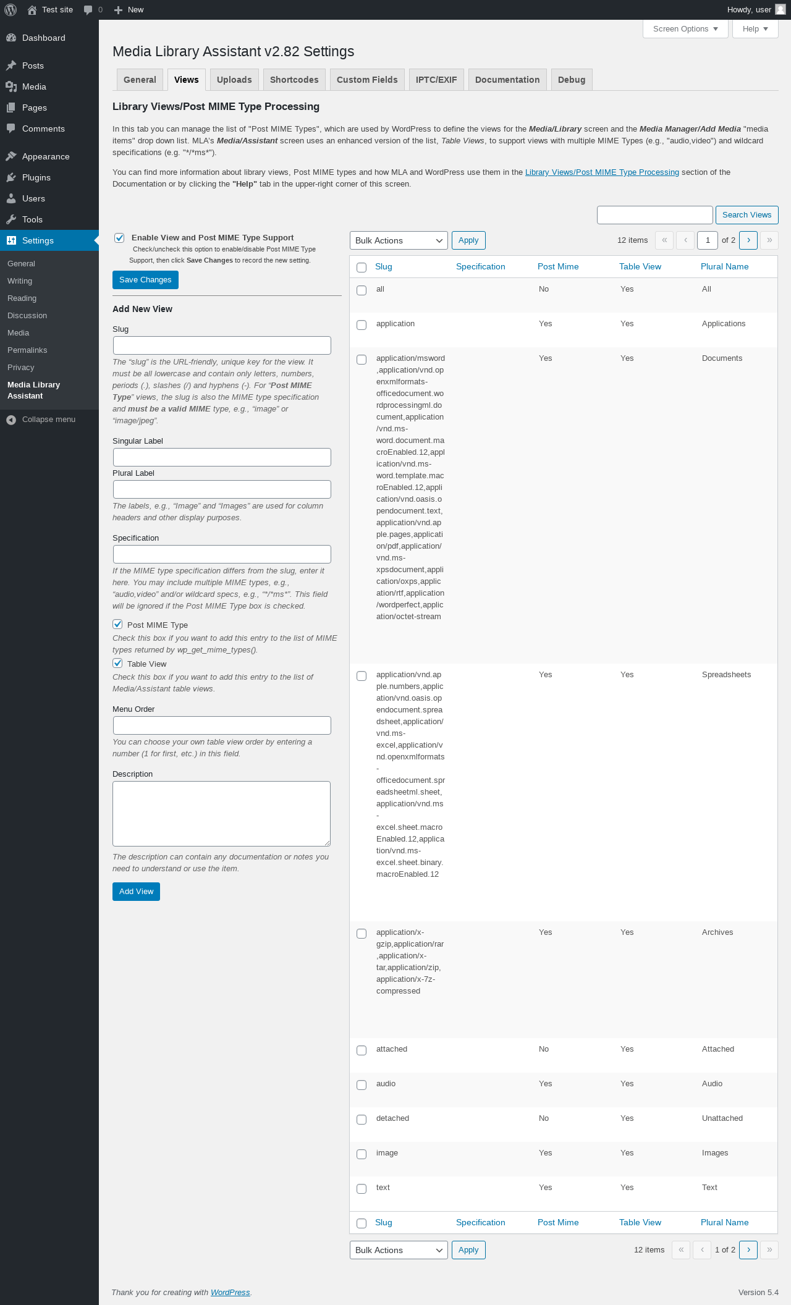Open the top Bulk Actions dropdown
The image size is (791, 1305).
(x=399, y=240)
